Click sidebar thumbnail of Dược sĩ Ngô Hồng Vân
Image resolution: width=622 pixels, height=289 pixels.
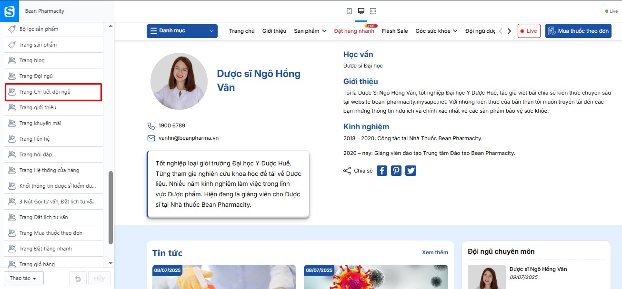pos(486,277)
